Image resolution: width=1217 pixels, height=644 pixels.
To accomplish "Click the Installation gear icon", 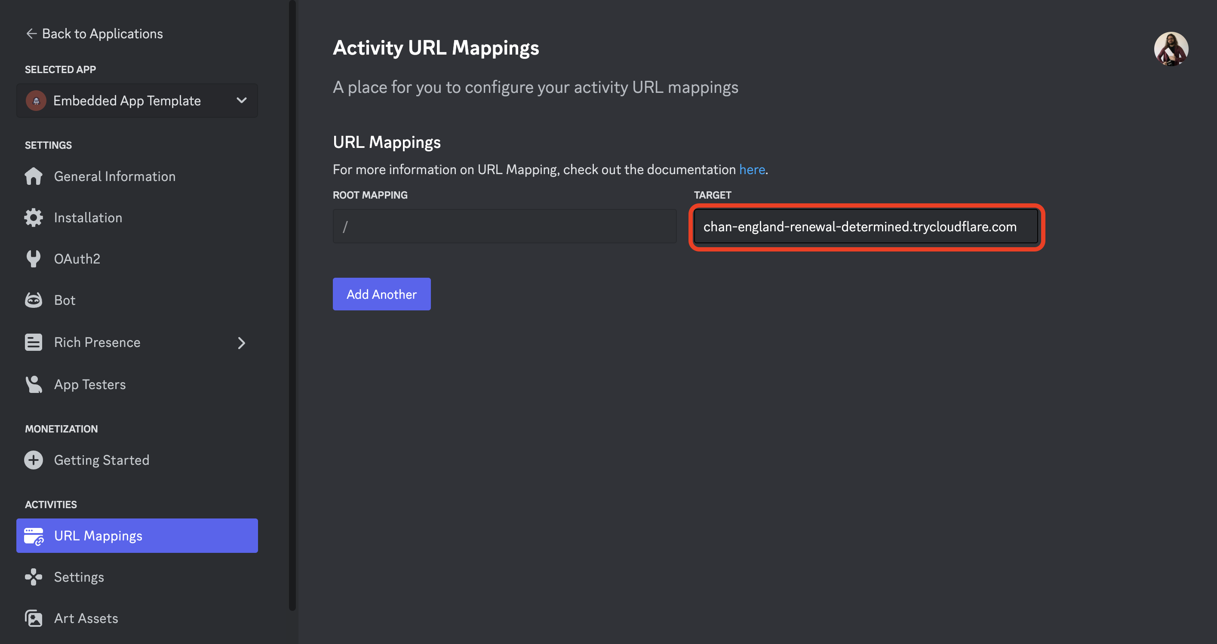I will [34, 218].
